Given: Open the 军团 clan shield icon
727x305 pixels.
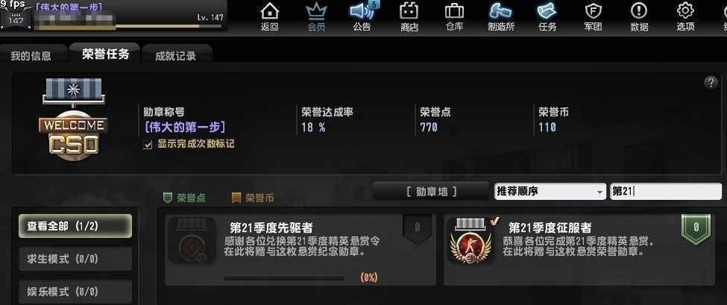Looking at the screenshot, I should coord(593,12).
